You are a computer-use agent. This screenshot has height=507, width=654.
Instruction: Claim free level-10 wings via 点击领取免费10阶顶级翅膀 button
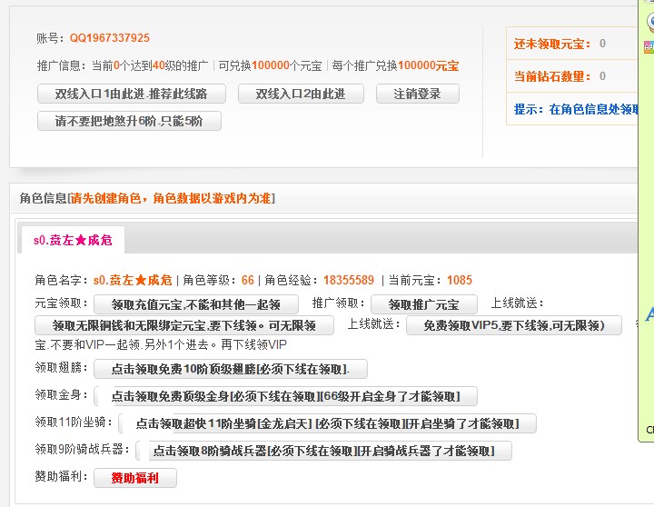pos(231,369)
